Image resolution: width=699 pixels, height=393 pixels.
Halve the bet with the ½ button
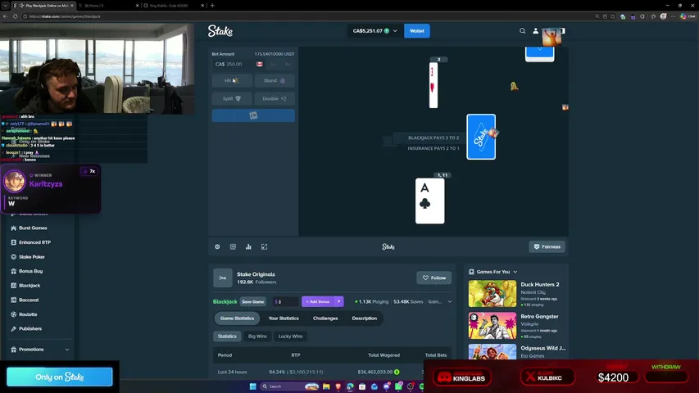[273, 64]
